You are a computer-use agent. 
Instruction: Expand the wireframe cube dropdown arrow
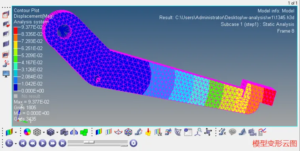coord(44,132)
